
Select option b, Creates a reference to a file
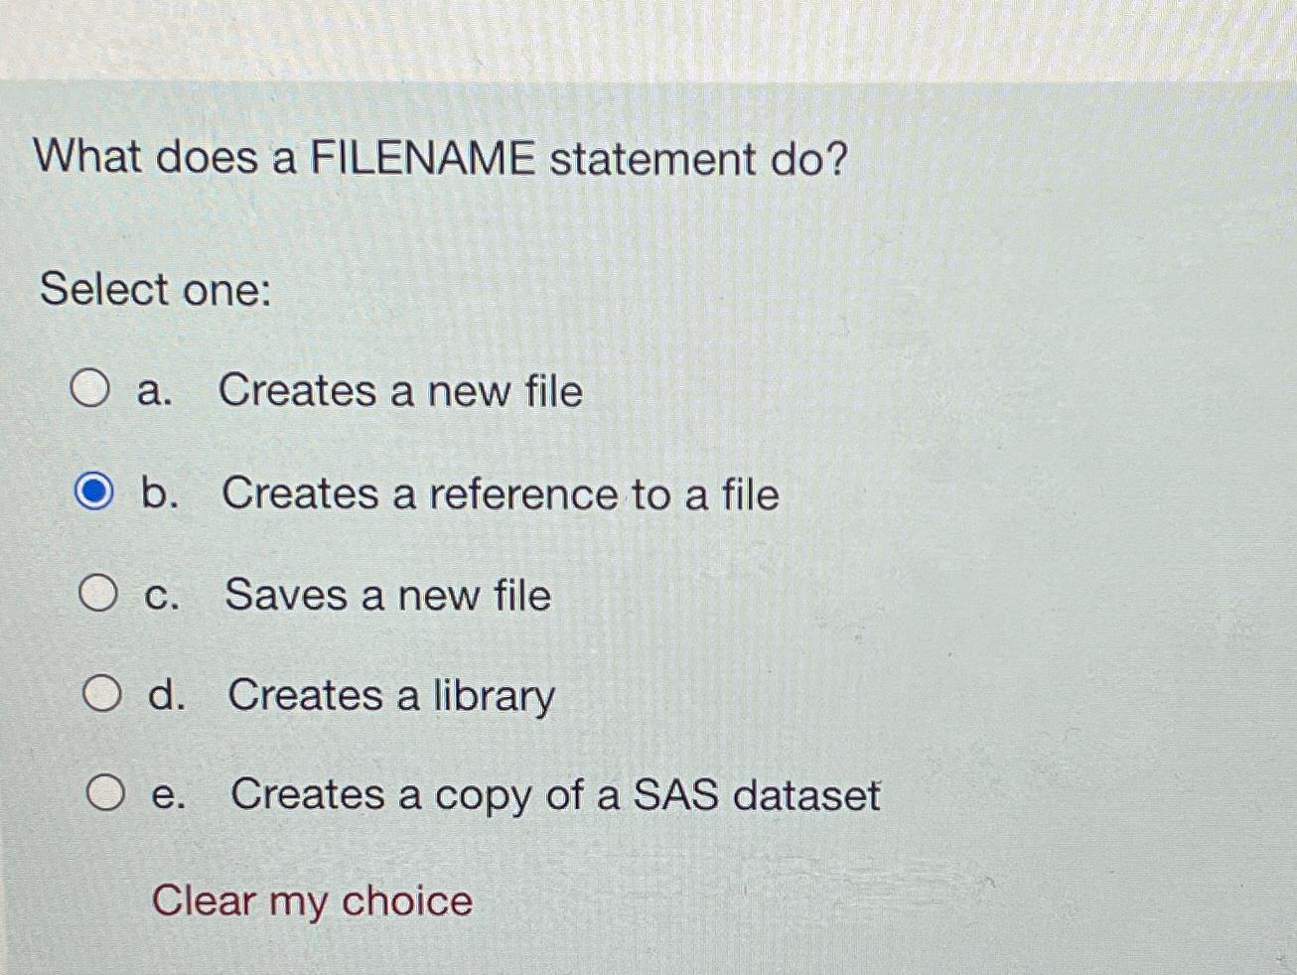[96, 492]
